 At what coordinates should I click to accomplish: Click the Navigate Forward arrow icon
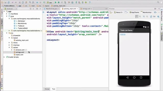(40, 2)
